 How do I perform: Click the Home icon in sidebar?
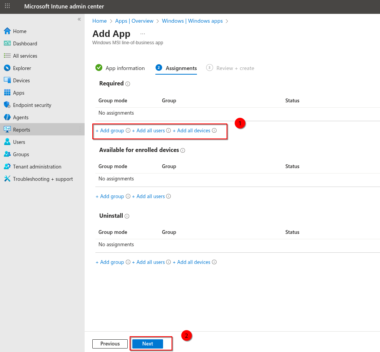coord(7,31)
